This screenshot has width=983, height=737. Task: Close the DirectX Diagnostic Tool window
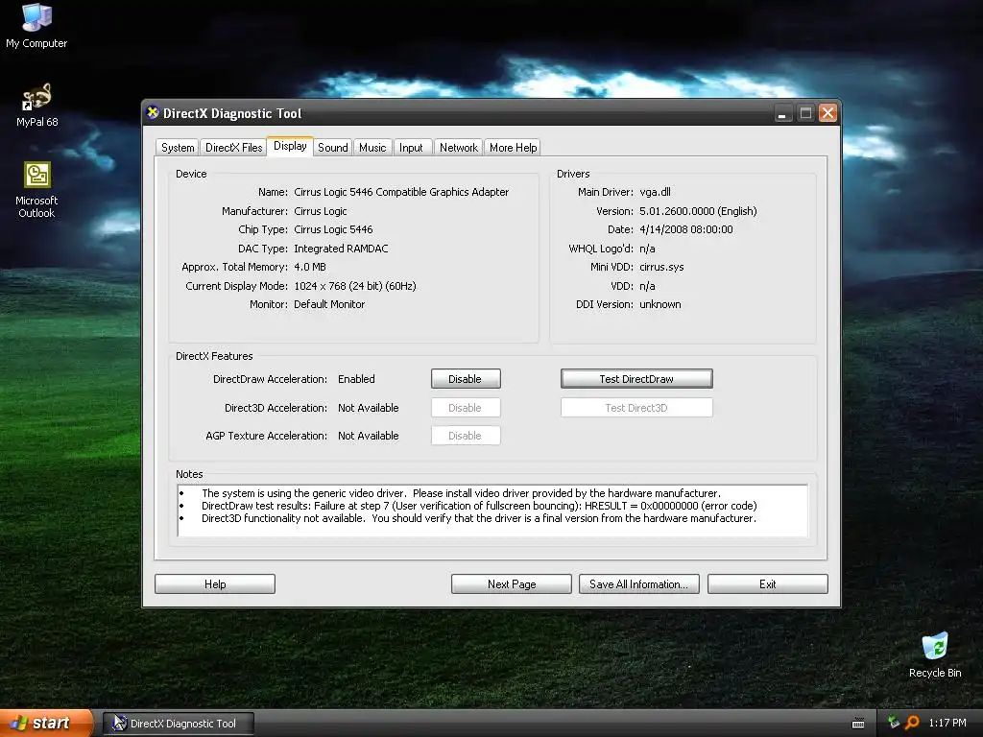827,113
